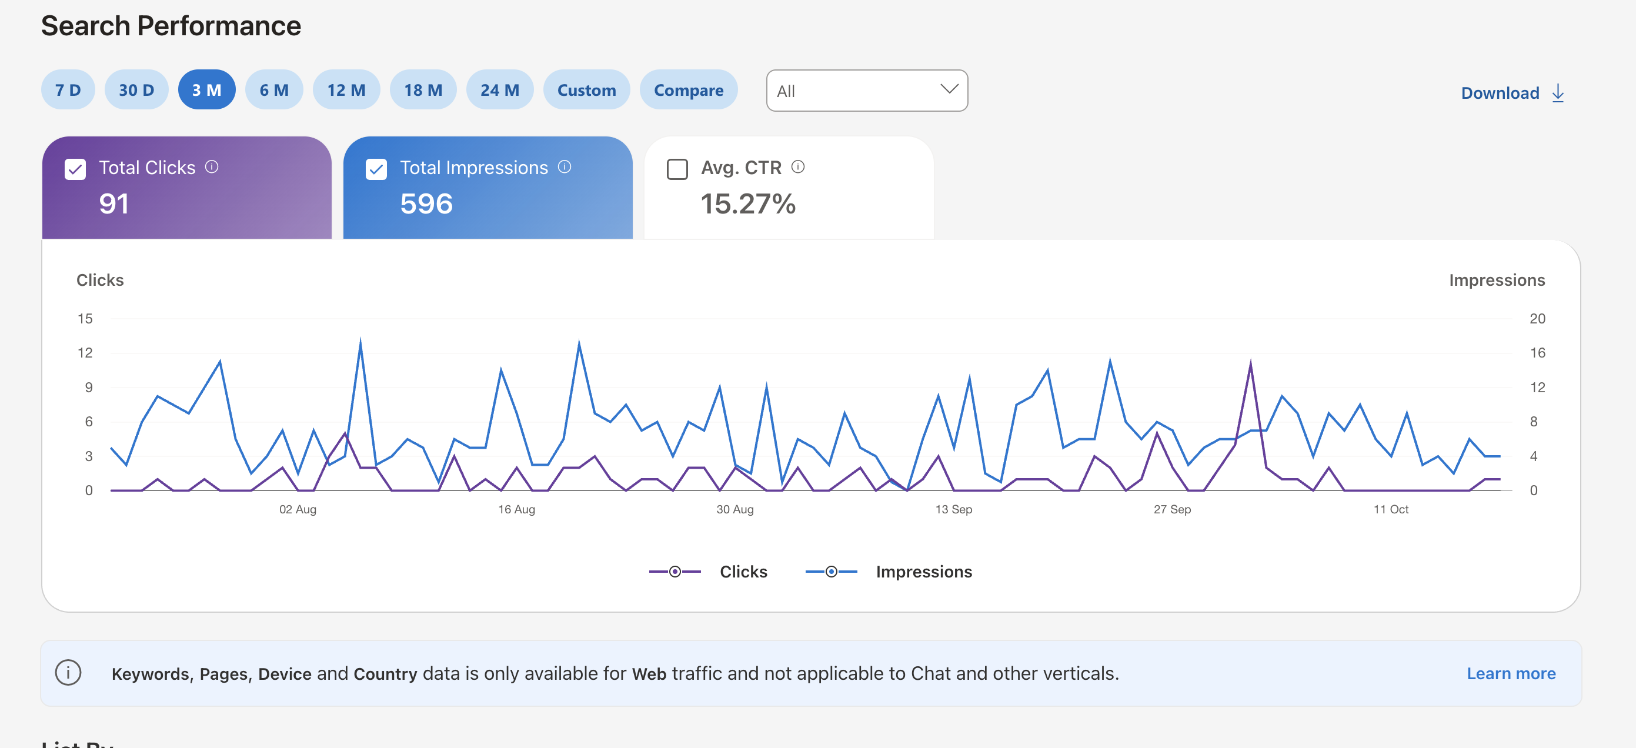This screenshot has width=1636, height=748.
Task: Click the info icon in the notice banner
Action: (68, 673)
